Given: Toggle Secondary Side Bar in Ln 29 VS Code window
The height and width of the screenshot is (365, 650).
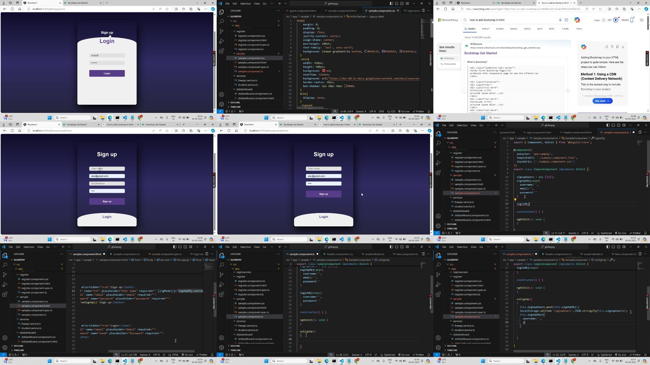Looking at the screenshot, I should (x=402, y=247).
